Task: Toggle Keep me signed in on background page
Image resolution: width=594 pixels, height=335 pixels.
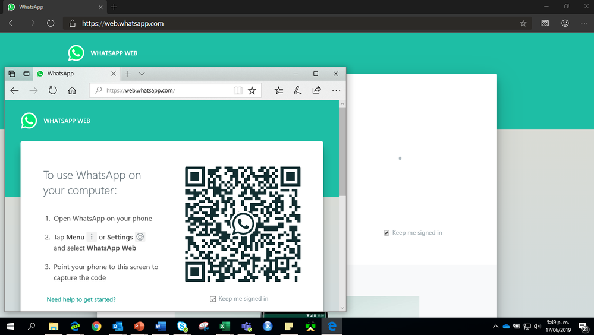Action: [386, 233]
